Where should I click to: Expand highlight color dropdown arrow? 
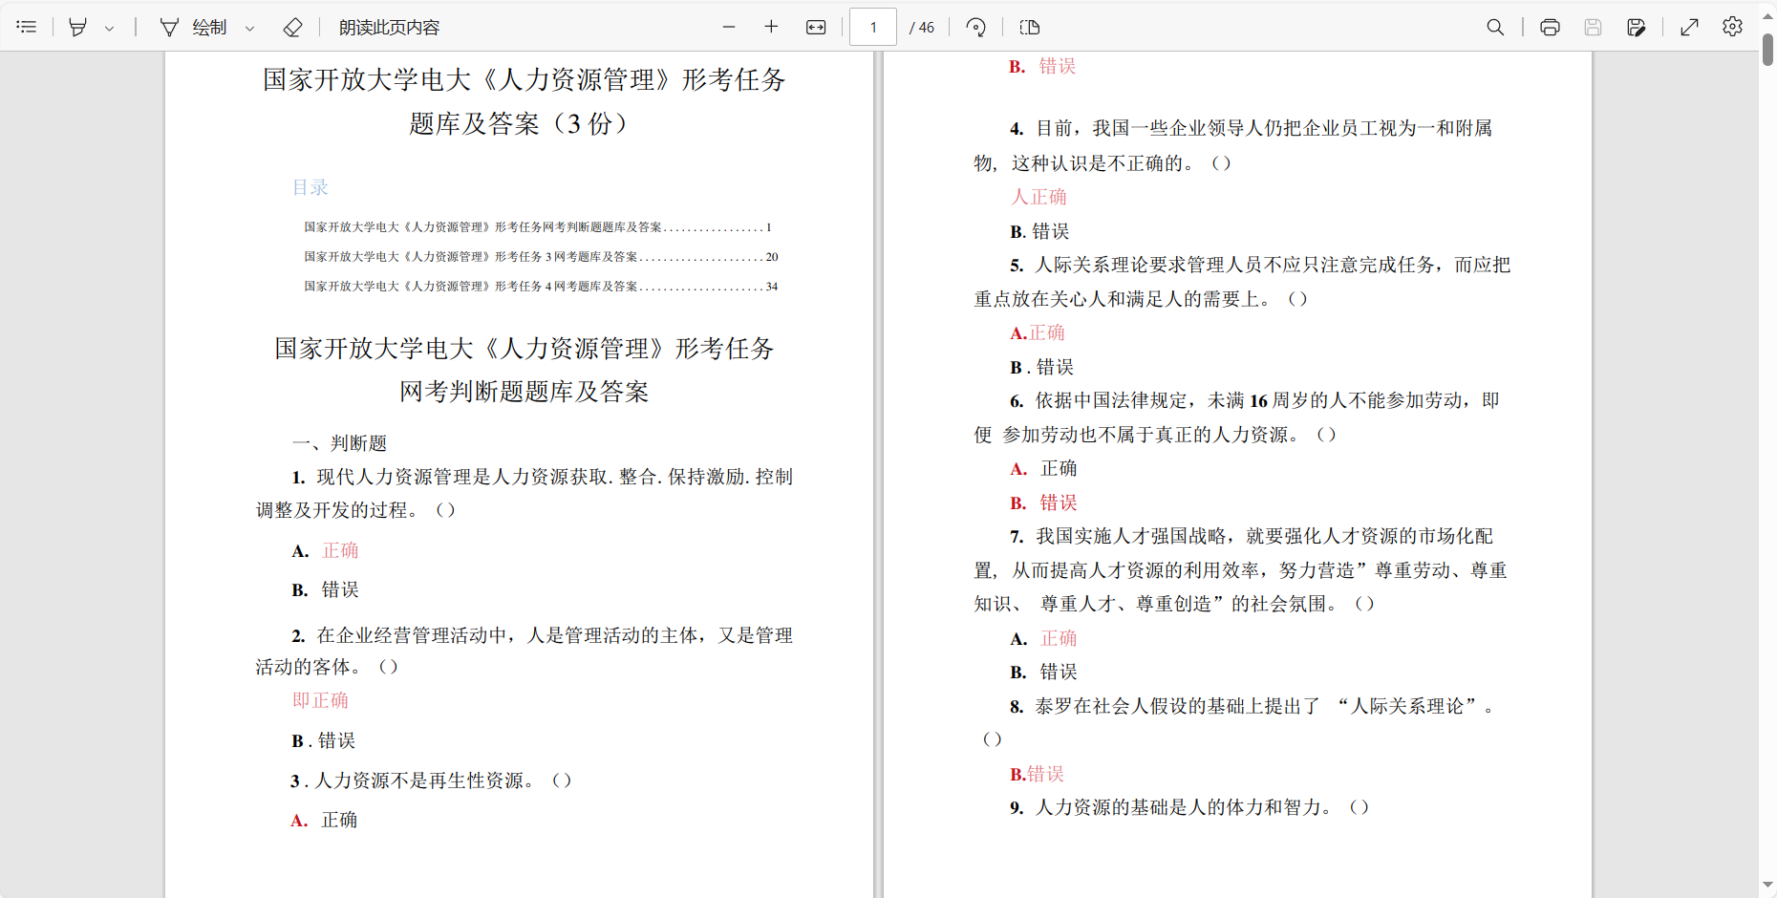(x=109, y=28)
